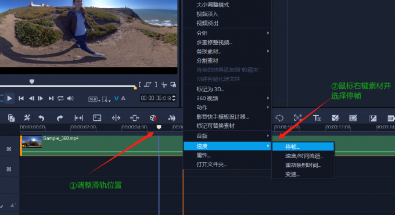Screen dimensions: 395x215
Task: Set the Mark-out right bracket
Action: pos(156,85)
